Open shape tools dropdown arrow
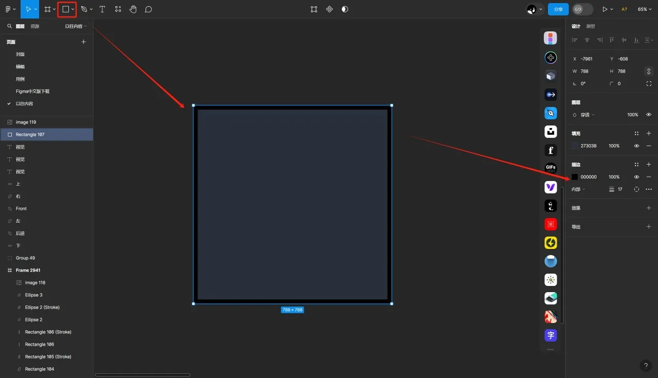The height and width of the screenshot is (378, 658). [x=73, y=9]
